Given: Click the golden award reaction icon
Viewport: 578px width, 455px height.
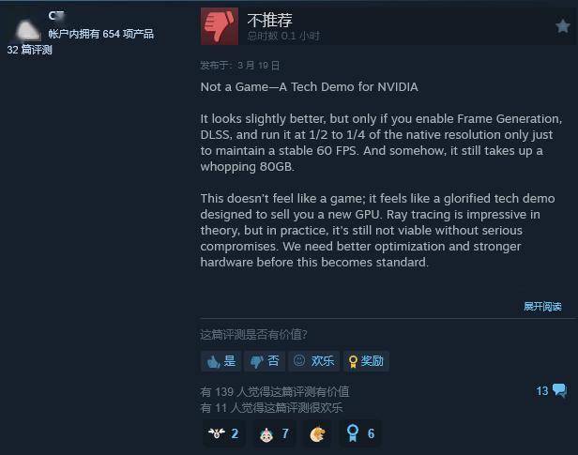Looking at the screenshot, I should 317,434.
